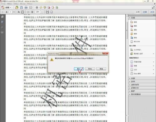The image size is (156, 122).
Task: Expand the Sign & Certify (签名和验证) section
Action: 142,94
